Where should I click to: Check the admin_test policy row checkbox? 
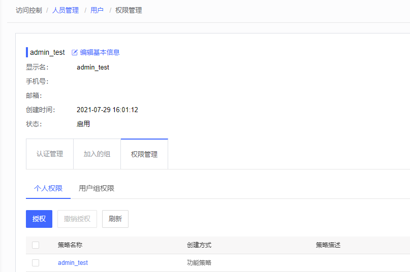pos(36,263)
